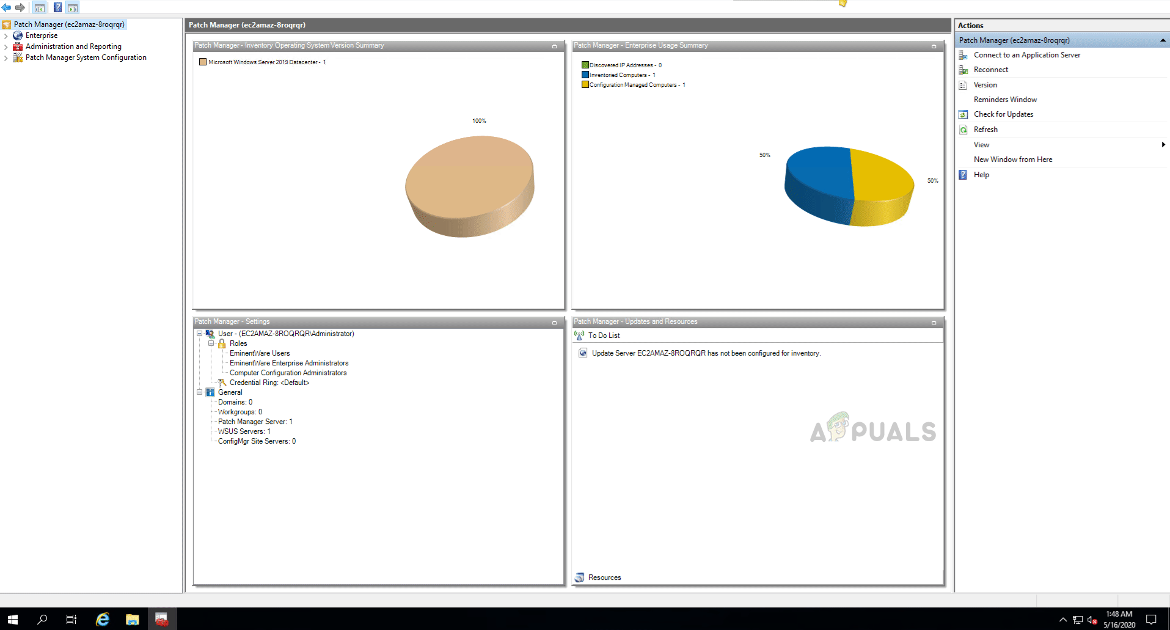Collapse the Patch Manager Settings panel

tap(555, 323)
